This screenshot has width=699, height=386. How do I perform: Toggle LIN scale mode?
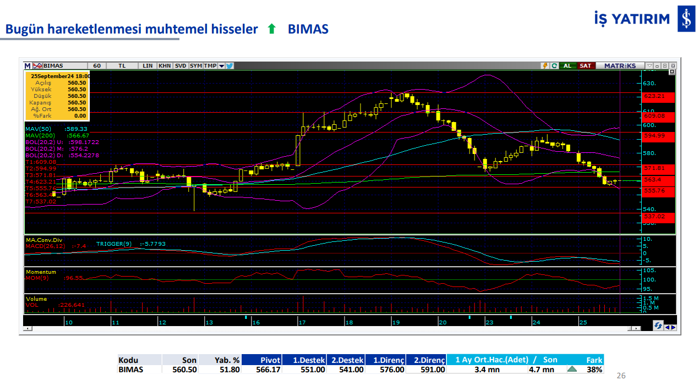148,65
